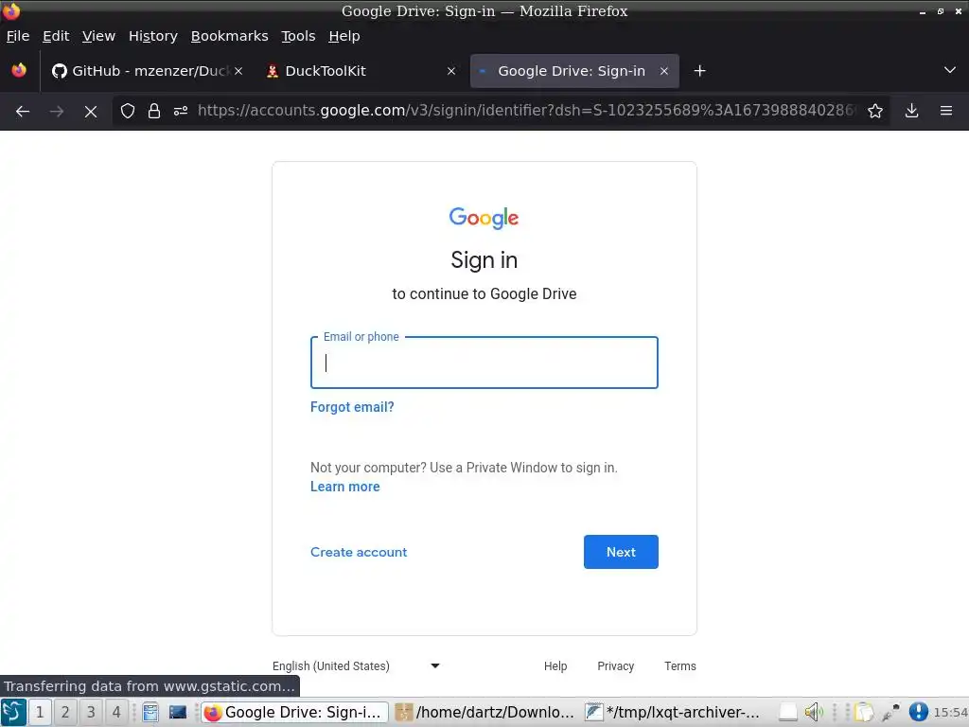Activate Google Drive Sign-in taskbar entry
Screen dimensions: 969x727
pyautogui.click(x=295, y=712)
